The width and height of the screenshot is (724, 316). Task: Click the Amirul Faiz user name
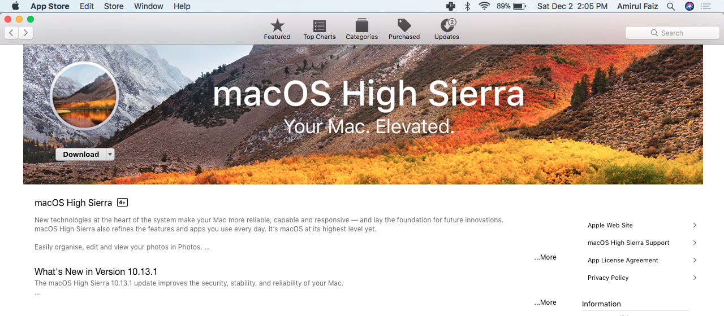[x=637, y=6]
